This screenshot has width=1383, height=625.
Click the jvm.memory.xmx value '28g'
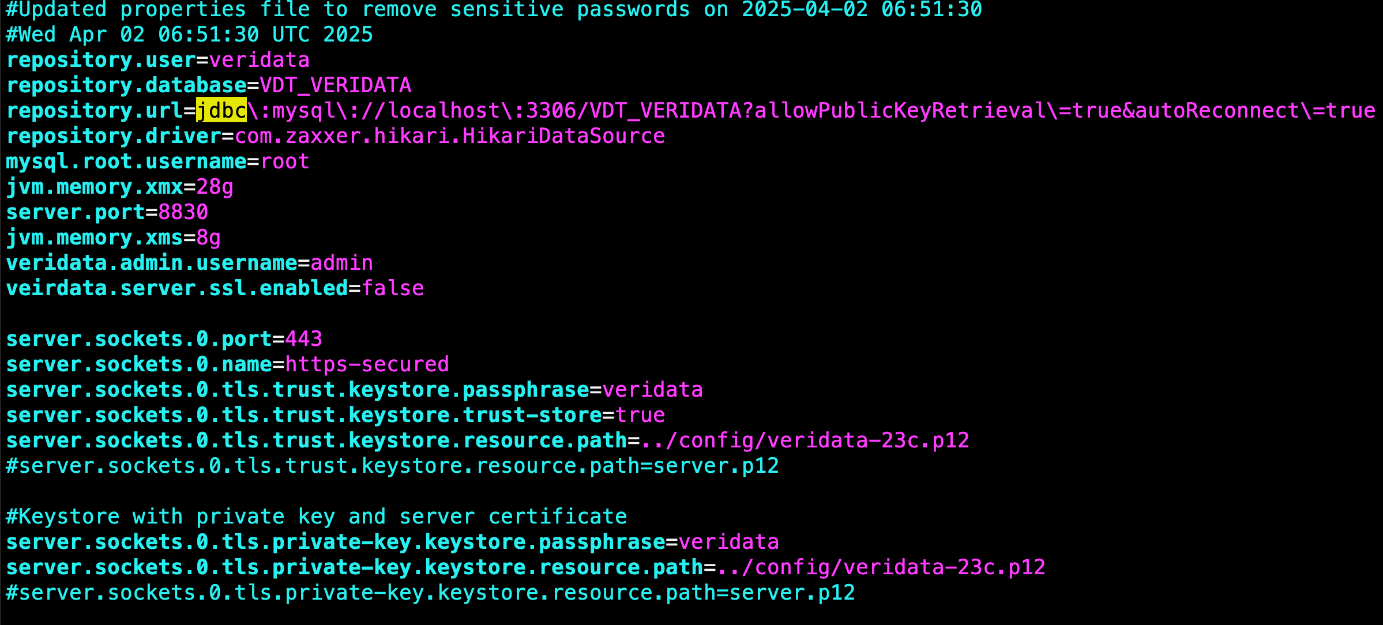[215, 187]
